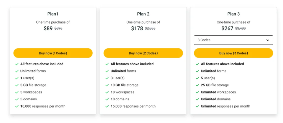Click checkmark beside '10,000 responses per month'
283x123 pixels.
click(17, 106)
